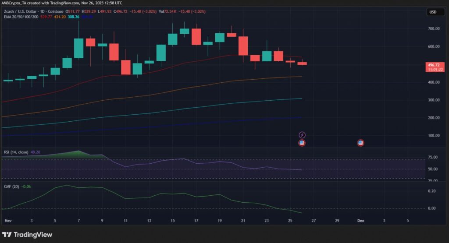The image size is (449, 243).
Task: Open the US flag event near Dec 1
Action: coord(360,143)
